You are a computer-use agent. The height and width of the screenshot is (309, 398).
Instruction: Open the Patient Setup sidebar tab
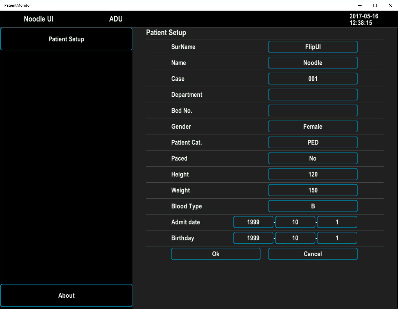click(66, 39)
